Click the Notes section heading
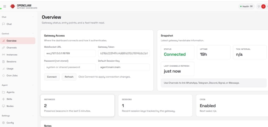 tap(48, 126)
